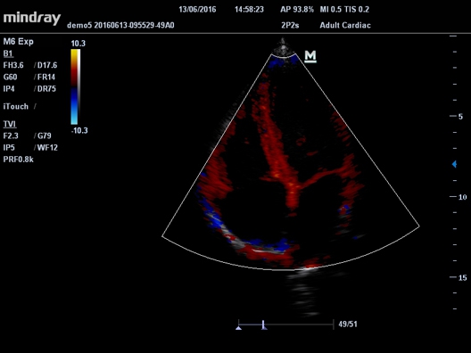Click the iTouch parameter
The height and width of the screenshot is (353, 471).
[16, 107]
